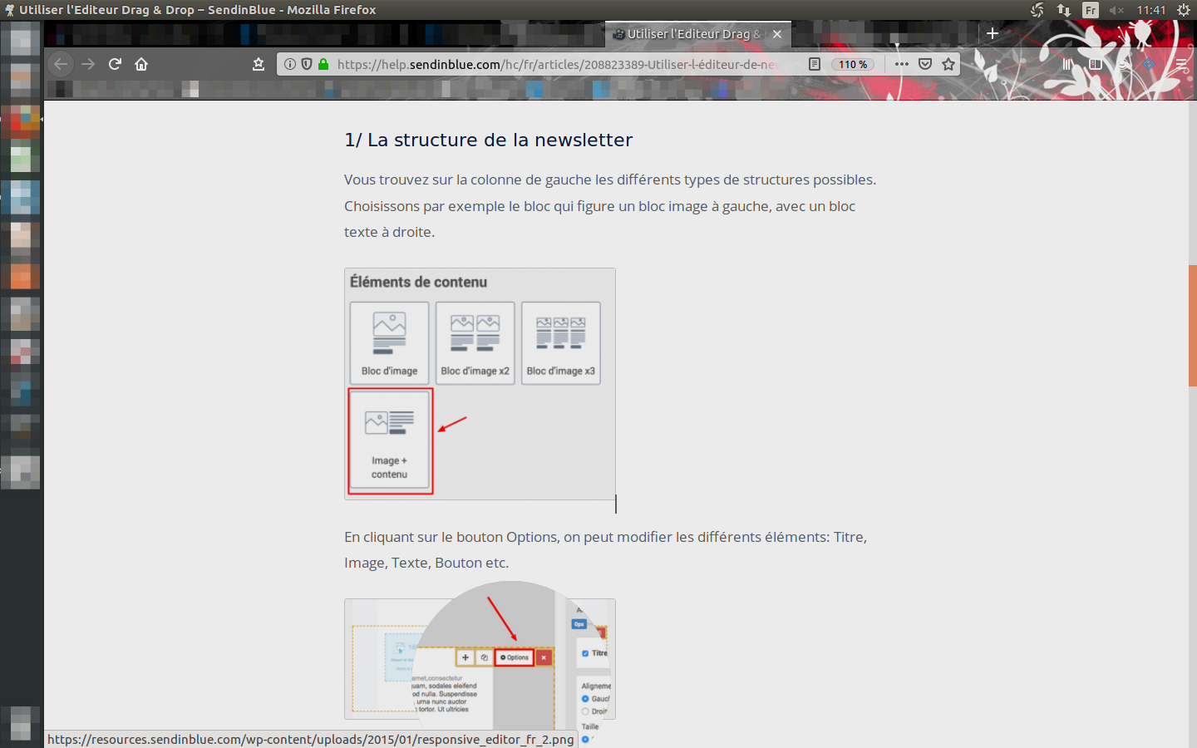The width and height of the screenshot is (1197, 748).
Task: Show the sidebars toolbar icon
Action: pos(1096,64)
